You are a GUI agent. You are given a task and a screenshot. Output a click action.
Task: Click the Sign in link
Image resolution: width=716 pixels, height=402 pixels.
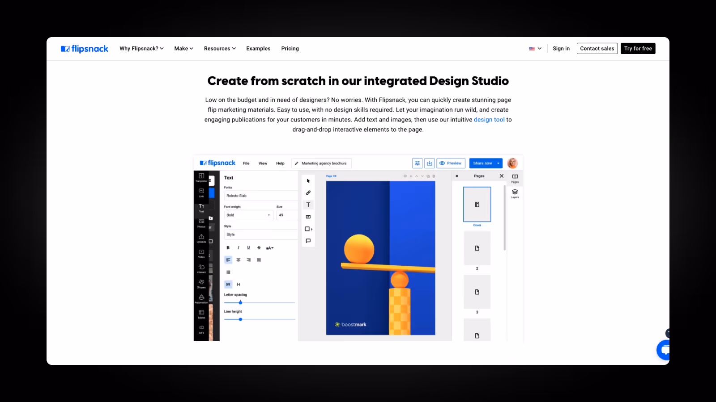[561, 49]
